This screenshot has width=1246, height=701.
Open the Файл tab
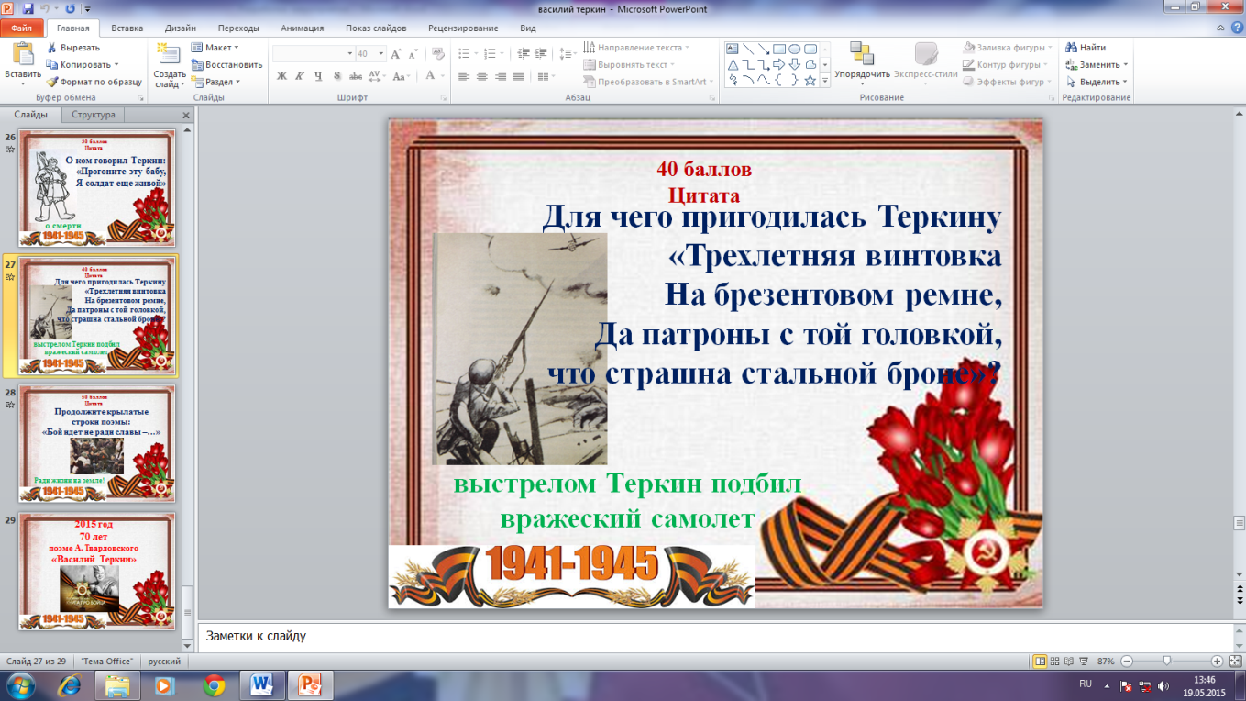click(x=21, y=28)
